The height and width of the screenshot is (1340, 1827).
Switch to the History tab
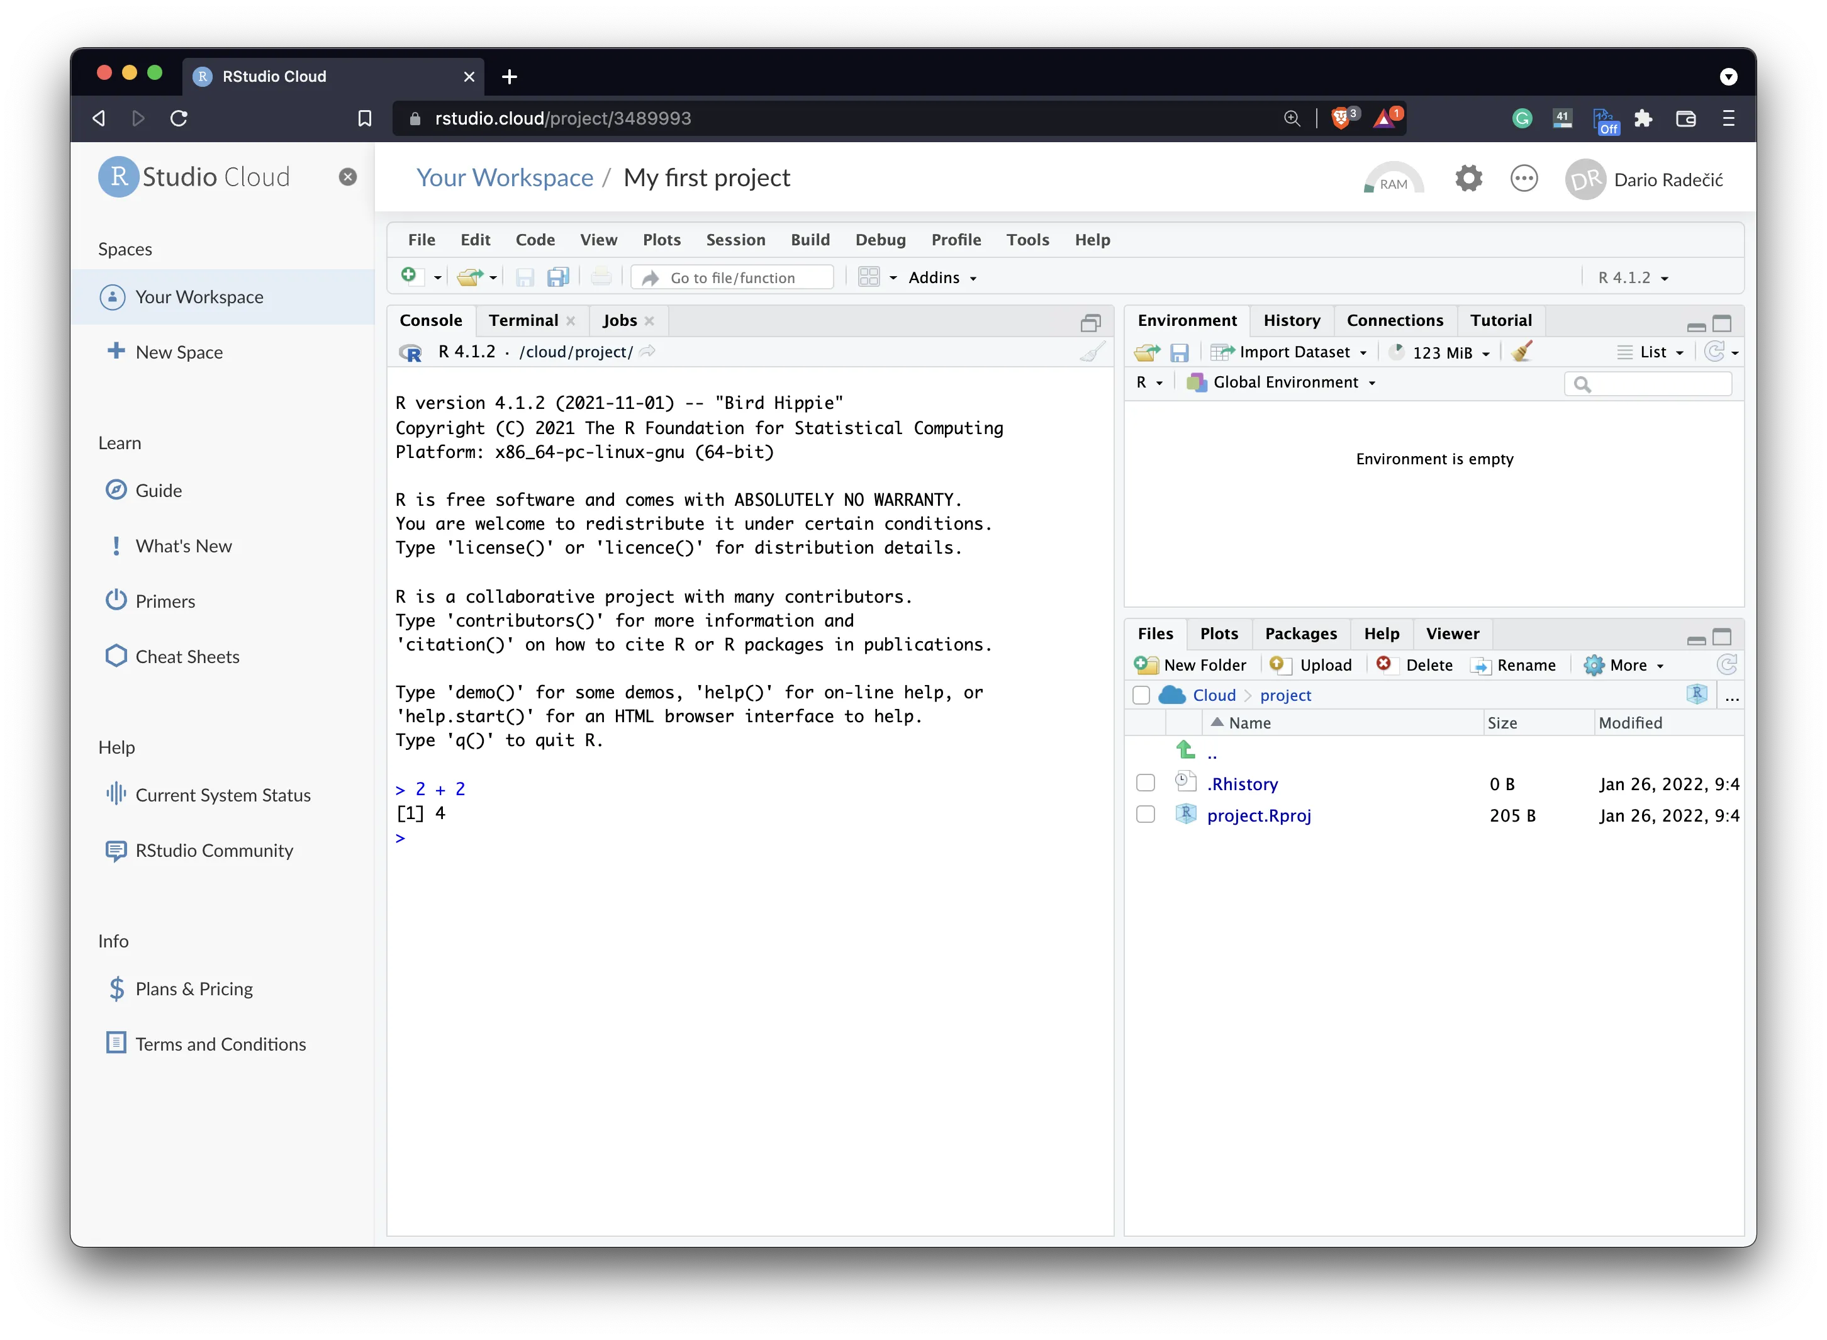click(x=1292, y=320)
